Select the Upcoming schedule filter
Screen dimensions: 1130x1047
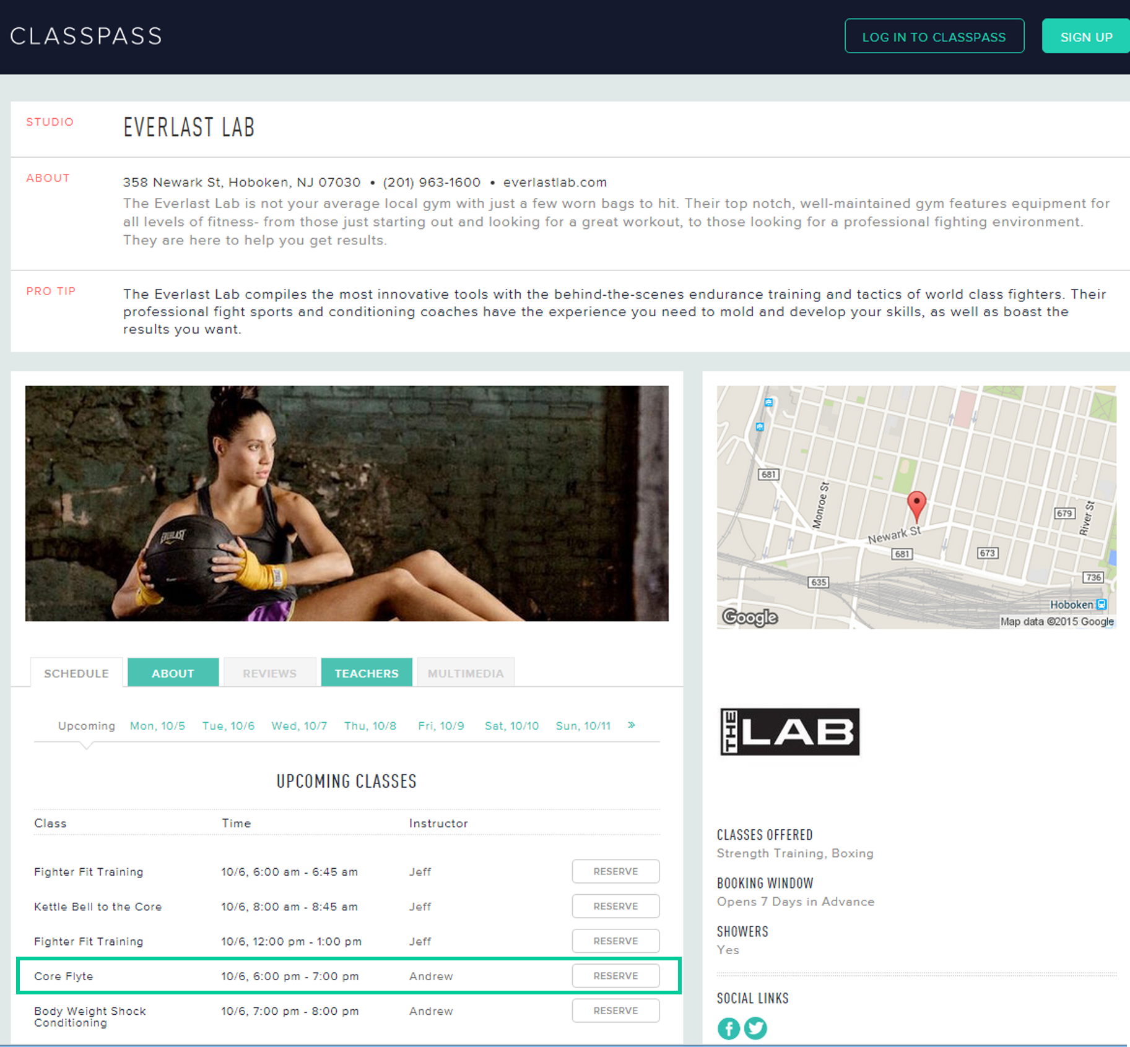pos(87,726)
